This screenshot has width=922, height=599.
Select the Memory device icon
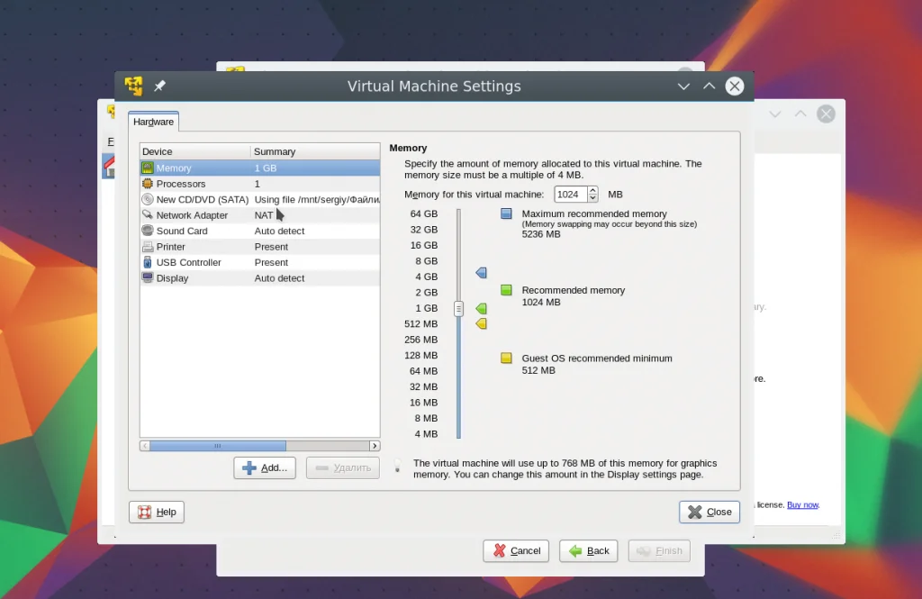pos(148,168)
